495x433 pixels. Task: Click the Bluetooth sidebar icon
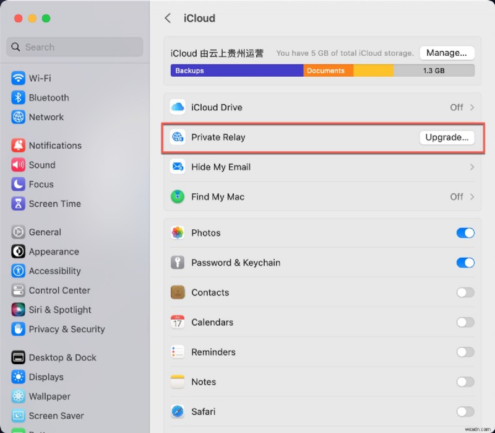[18, 98]
